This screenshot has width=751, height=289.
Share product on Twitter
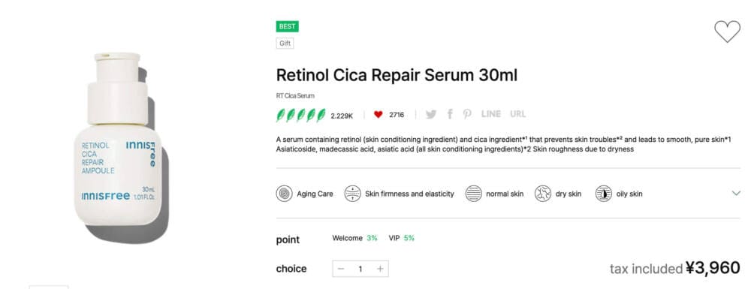tap(431, 114)
